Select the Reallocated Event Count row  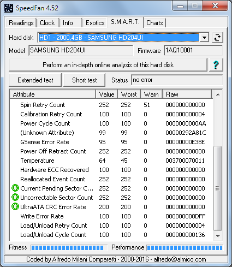point(111,179)
